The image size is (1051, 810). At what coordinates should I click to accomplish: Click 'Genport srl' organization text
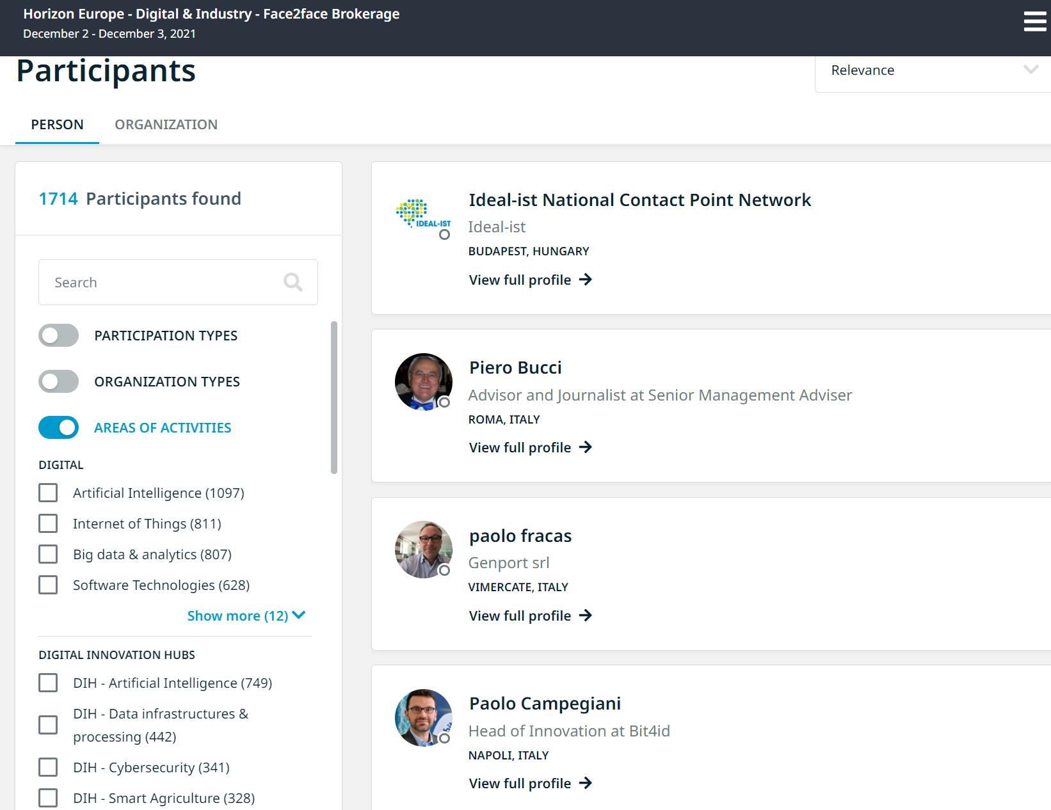[509, 562]
